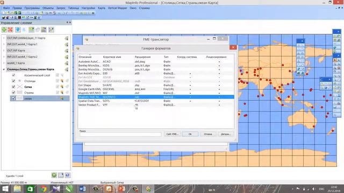Click the blue Move Layer Up arrow
Image resolution: width=344 pixels, height=193 pixels.
(18, 29)
